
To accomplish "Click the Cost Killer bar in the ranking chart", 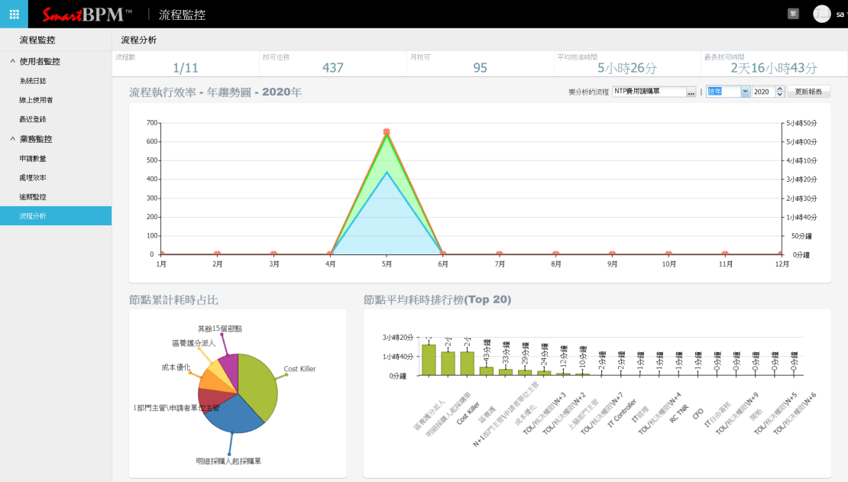I will coord(468,364).
